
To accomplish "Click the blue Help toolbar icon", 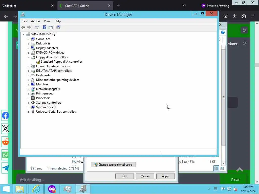I will point(45,27).
